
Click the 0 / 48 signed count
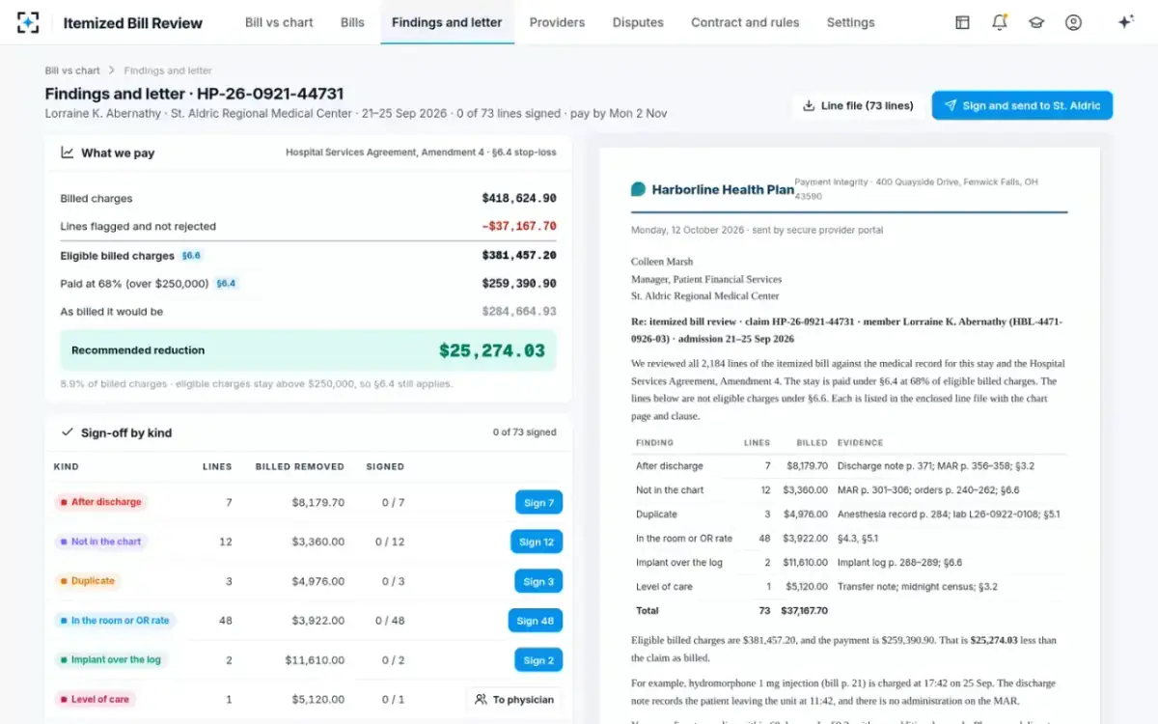tap(390, 621)
